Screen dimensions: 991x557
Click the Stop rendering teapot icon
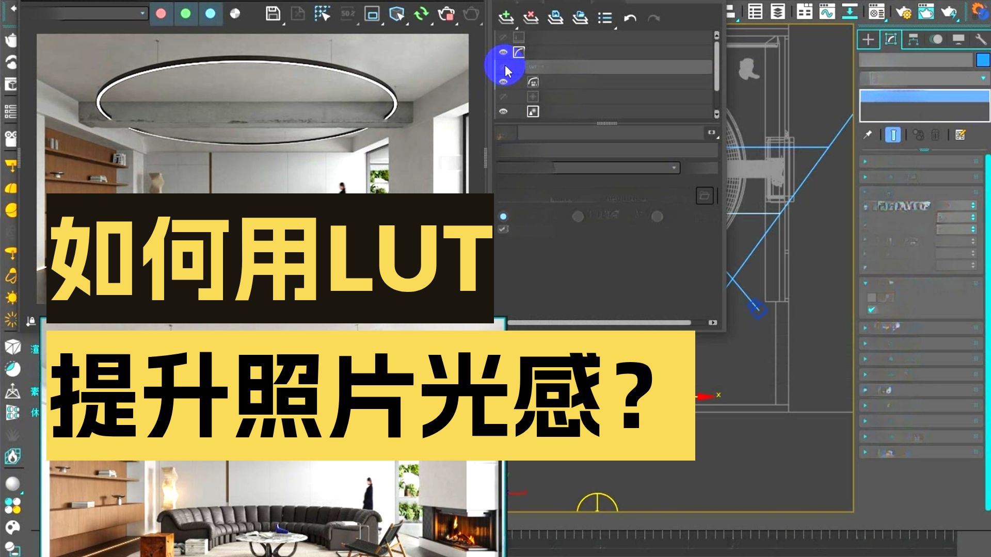445,14
